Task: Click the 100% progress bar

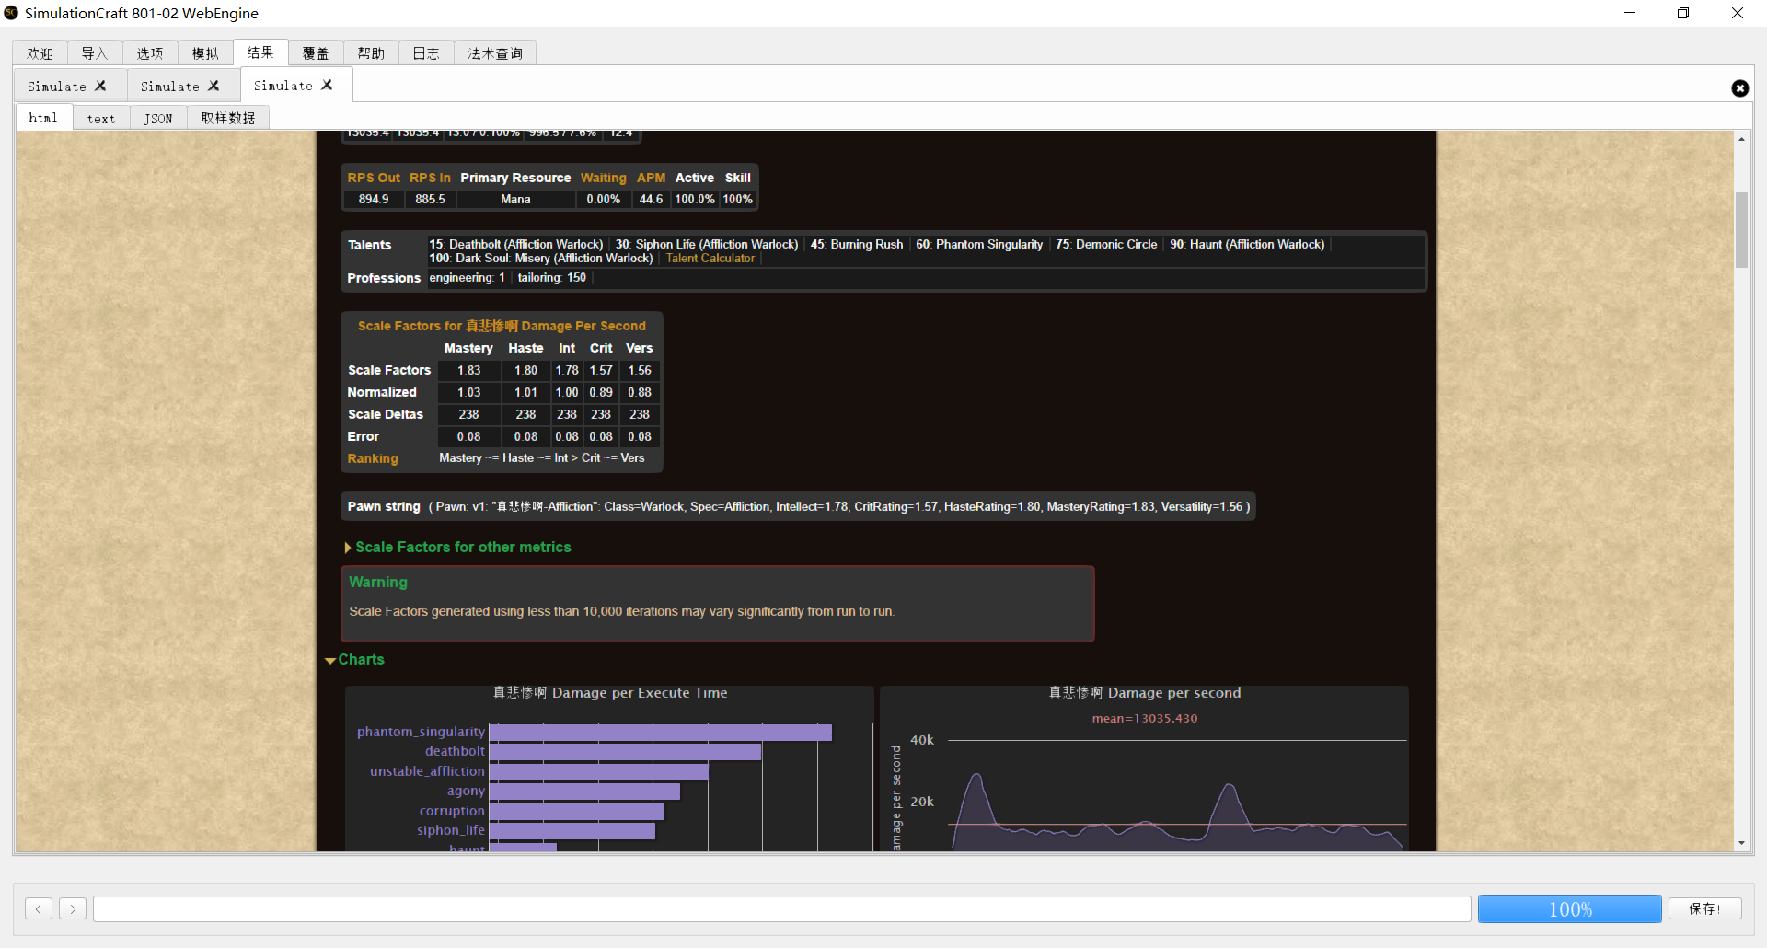Action: (x=1569, y=909)
